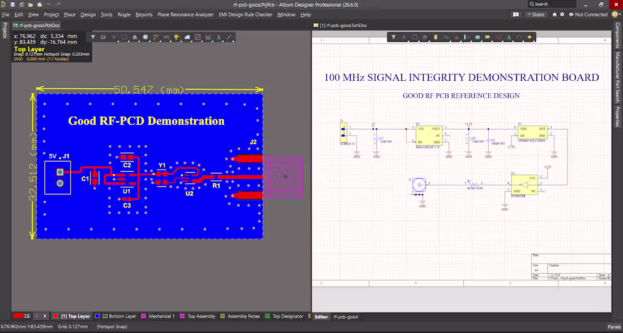Switch to the rf-pcb-good.SchDoc tab
This screenshot has height=333, width=623.
[340, 25]
